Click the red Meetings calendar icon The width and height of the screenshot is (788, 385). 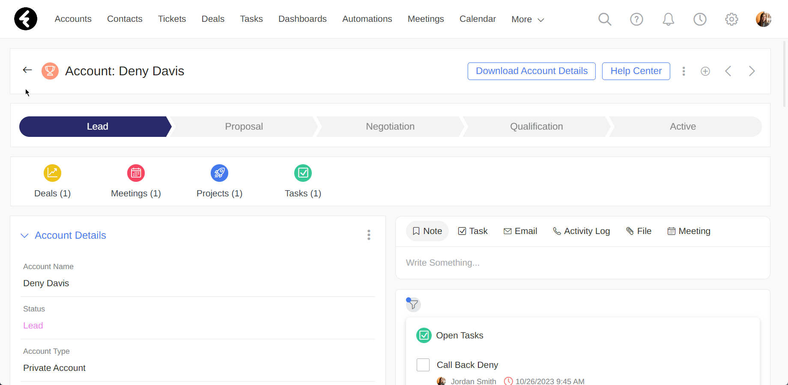[x=136, y=173]
